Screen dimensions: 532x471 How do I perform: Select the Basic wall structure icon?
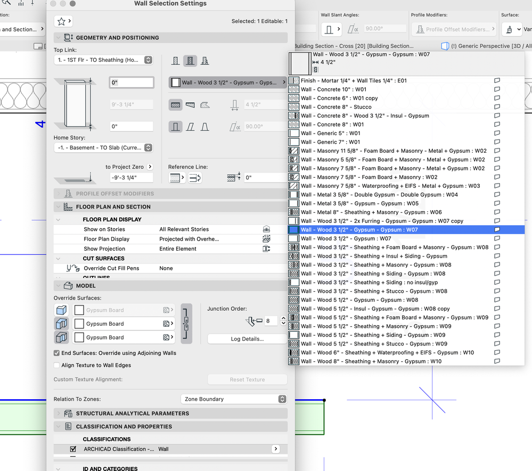coord(175,61)
